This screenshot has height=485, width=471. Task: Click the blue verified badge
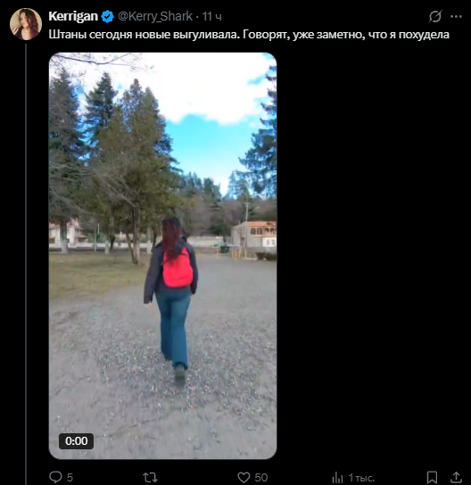(x=107, y=16)
